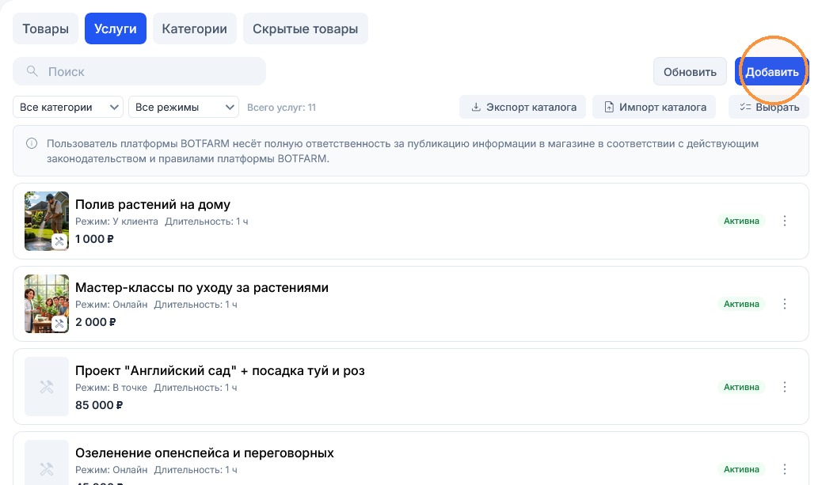Click price 85 000 ₽
This screenshot has width=822, height=485.
(99, 405)
